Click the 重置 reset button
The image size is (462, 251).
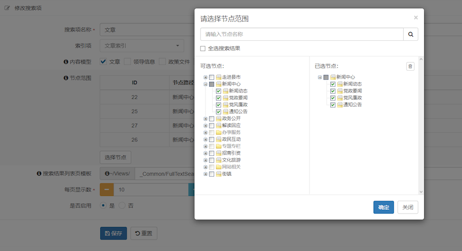click(144, 233)
